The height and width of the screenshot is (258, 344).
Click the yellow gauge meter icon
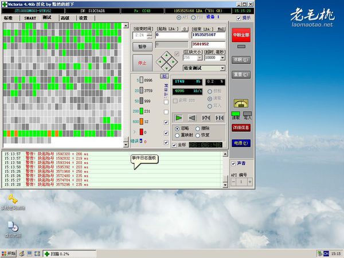pyautogui.click(x=241, y=103)
